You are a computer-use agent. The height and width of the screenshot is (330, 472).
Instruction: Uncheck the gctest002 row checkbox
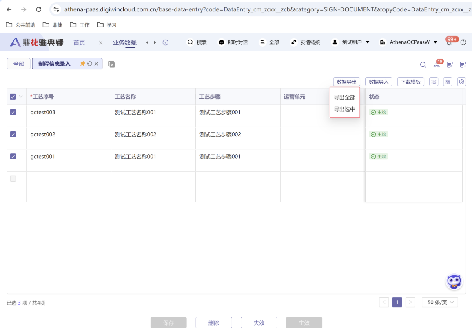pyautogui.click(x=13, y=134)
